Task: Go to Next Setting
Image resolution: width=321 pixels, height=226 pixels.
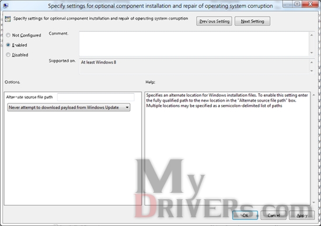Action: click(x=252, y=21)
